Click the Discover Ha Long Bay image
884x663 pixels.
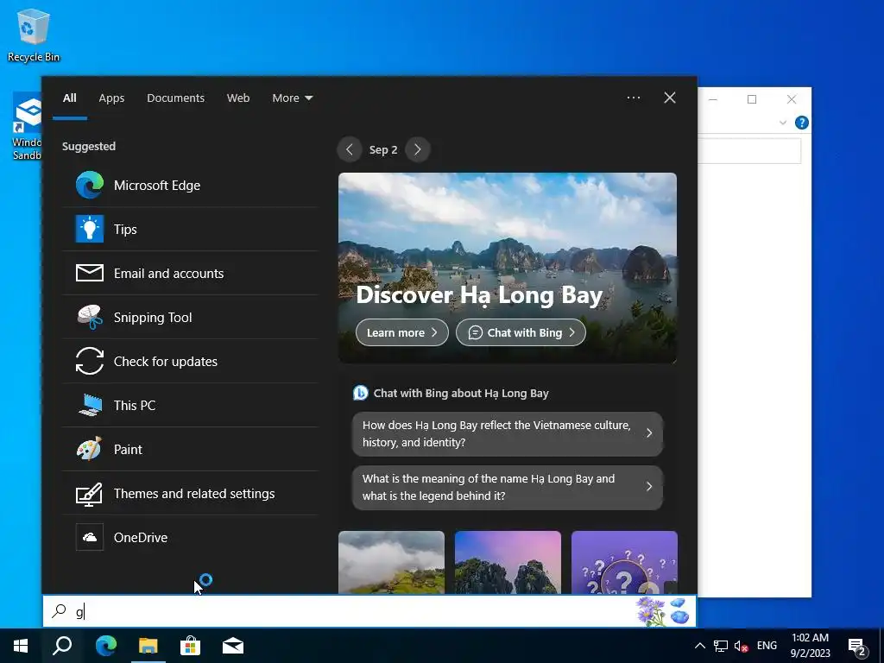[508, 268]
